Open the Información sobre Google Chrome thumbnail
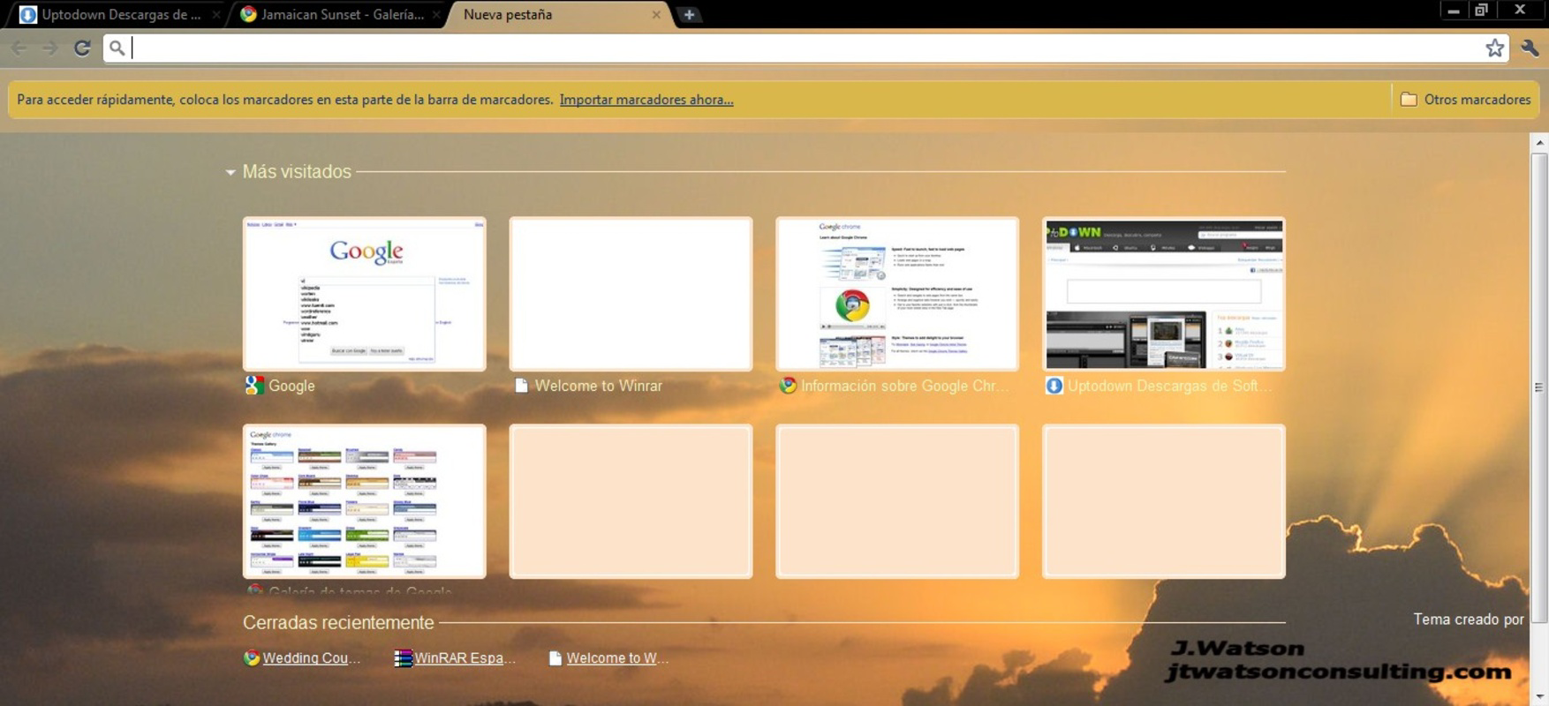 pyautogui.click(x=897, y=294)
